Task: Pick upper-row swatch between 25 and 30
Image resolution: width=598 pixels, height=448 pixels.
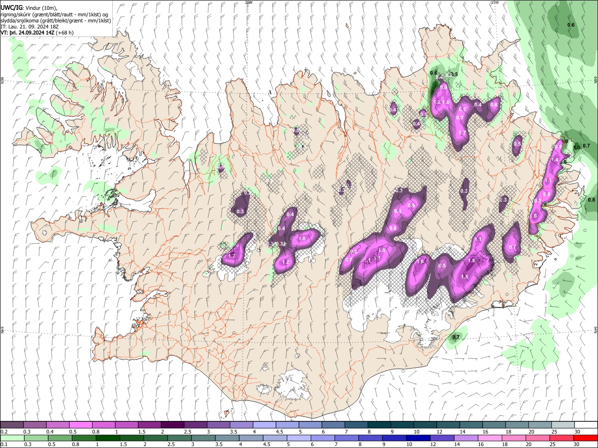Action: pyautogui.click(x=563, y=425)
